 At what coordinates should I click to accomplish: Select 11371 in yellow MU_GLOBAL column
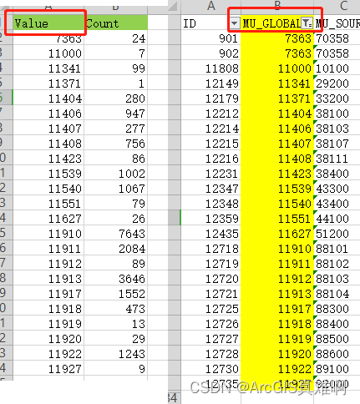click(x=277, y=98)
